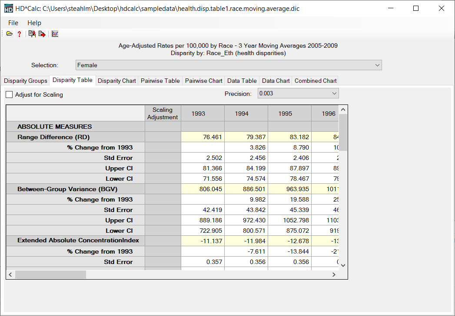Screen dimensions: 455x316
Task: Expand the Selection dropdown showing Female
Action: (x=377, y=65)
